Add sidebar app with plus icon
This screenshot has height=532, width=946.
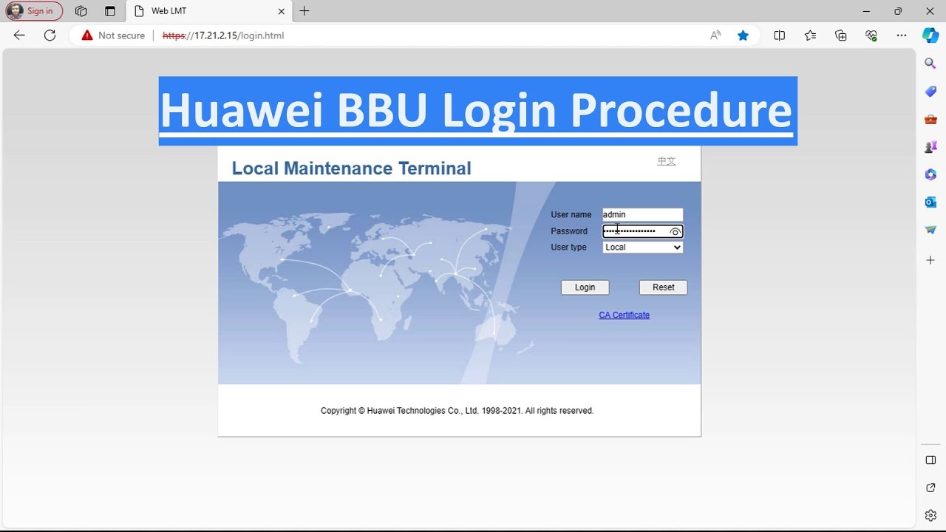tap(930, 260)
